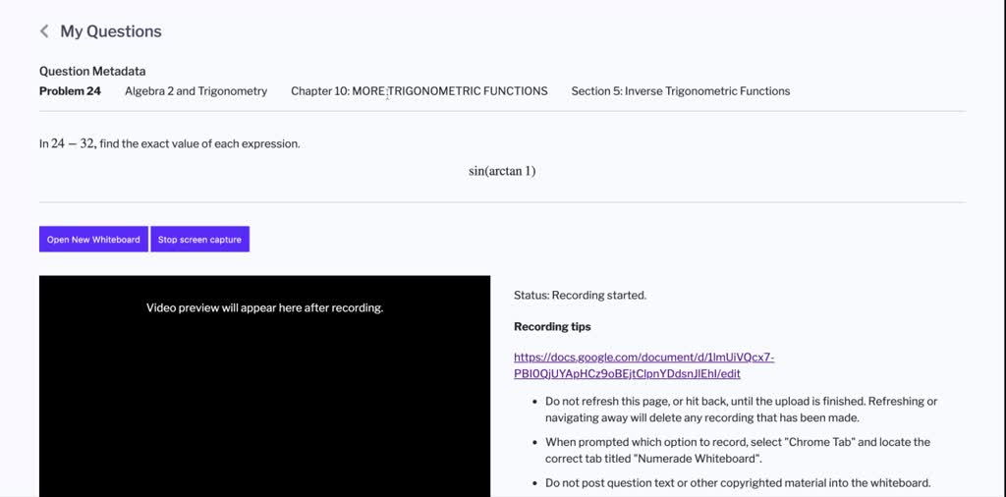Click the Status: Recording started text
Image resolution: width=1006 pixels, height=497 pixels.
point(580,295)
